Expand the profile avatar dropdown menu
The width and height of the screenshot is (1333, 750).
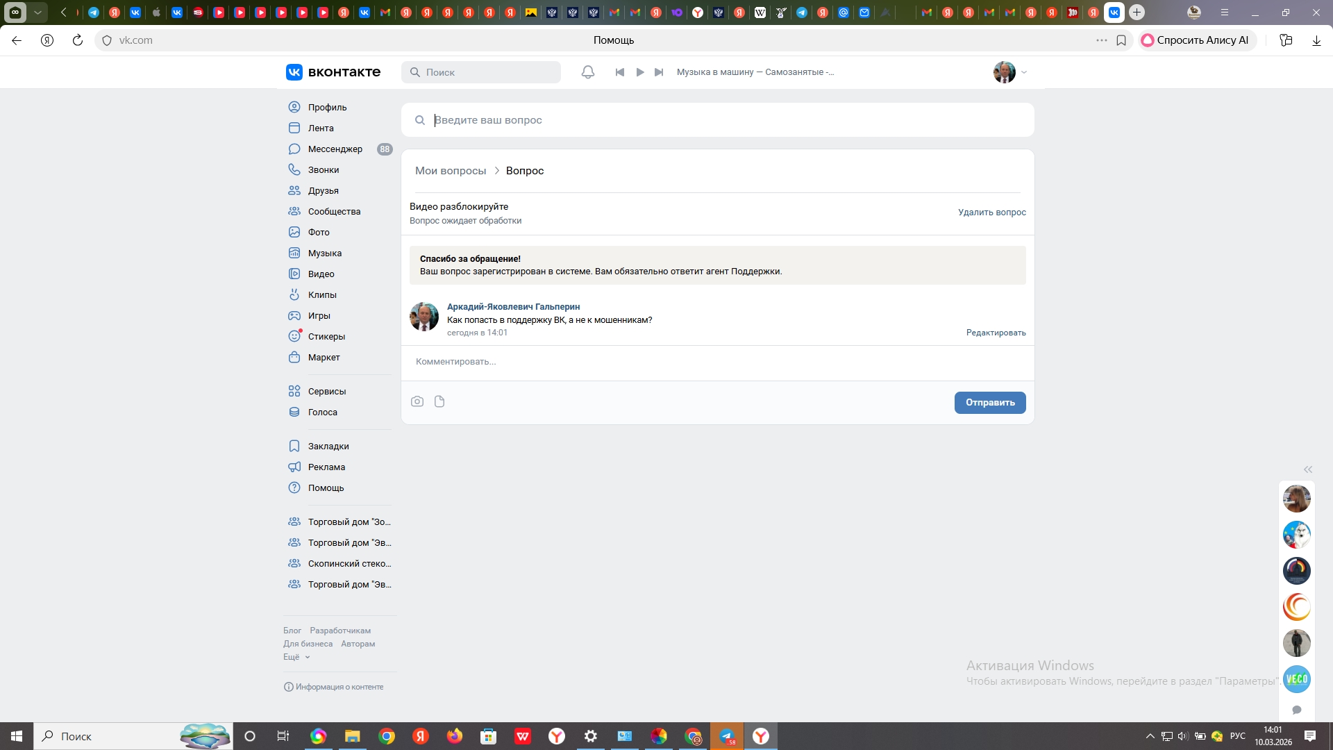point(1010,72)
